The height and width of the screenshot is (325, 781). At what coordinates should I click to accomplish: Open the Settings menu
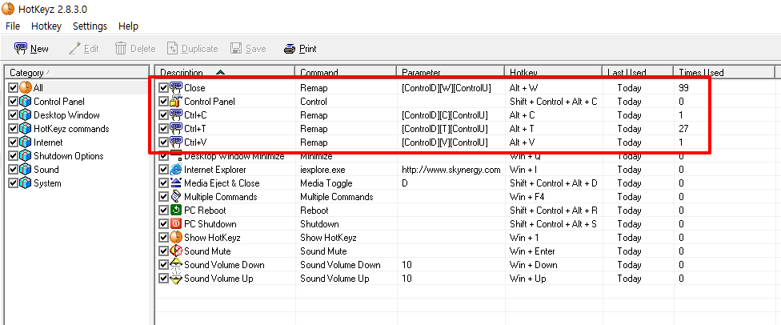pyautogui.click(x=90, y=26)
